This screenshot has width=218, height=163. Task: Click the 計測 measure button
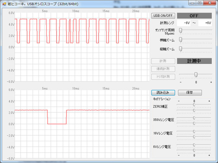pos(163,61)
